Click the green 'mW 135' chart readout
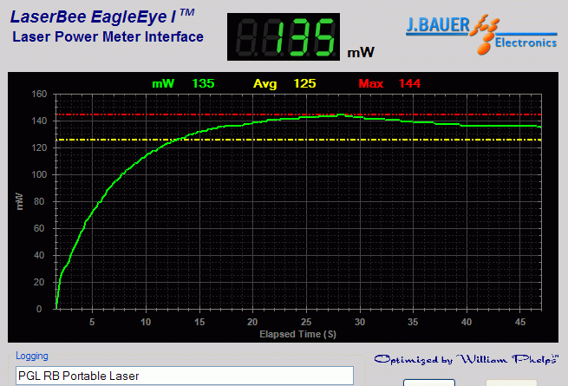Viewport: 568px width, 386px height. [183, 84]
